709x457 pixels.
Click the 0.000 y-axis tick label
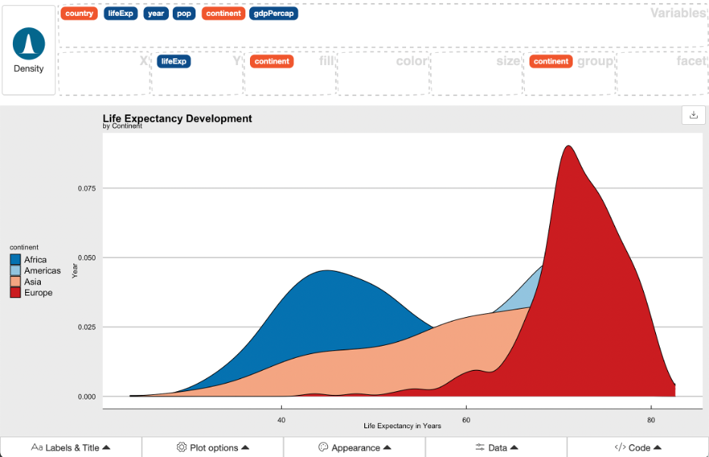point(87,396)
